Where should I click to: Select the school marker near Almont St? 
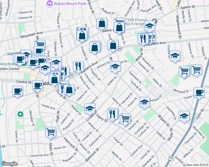115,67
